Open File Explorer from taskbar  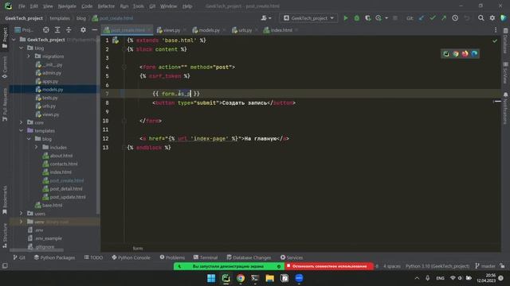pyautogui.click(x=269, y=278)
